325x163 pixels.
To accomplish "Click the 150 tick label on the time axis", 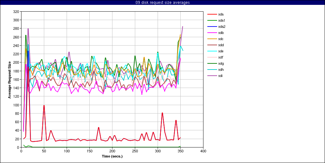I will (x=89, y=151).
